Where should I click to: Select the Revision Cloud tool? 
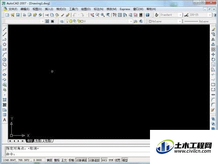pyautogui.click(x=4, y=64)
